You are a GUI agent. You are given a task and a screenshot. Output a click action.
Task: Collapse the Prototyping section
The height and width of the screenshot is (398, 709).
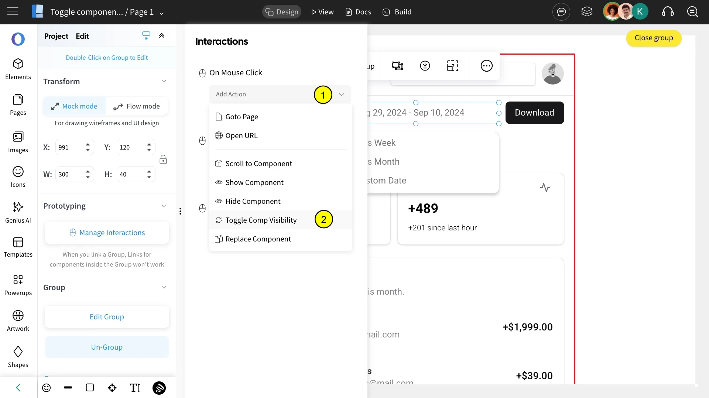click(x=164, y=206)
